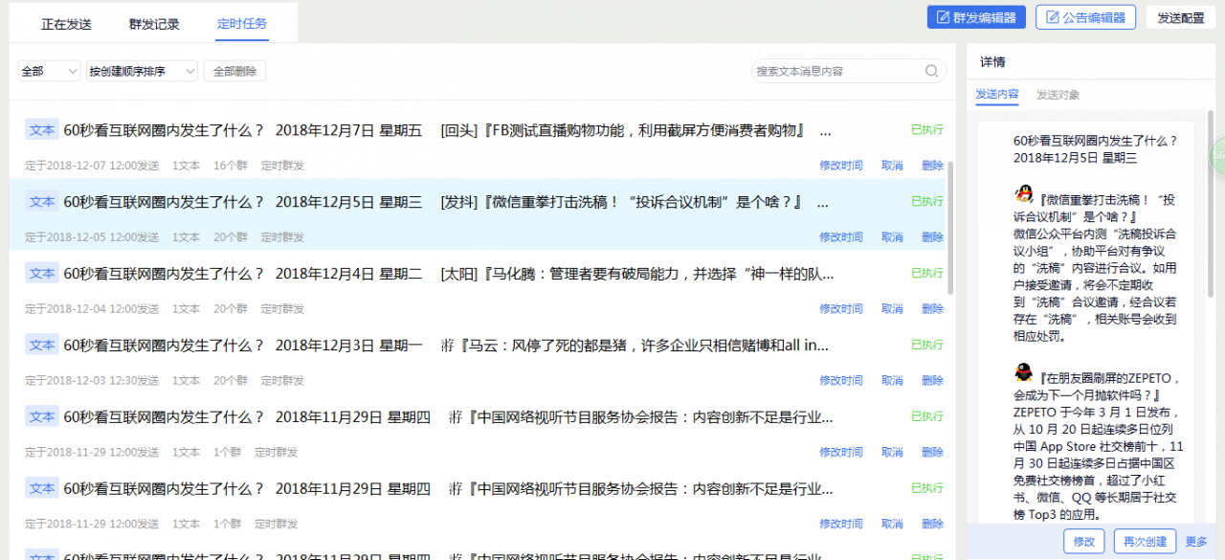Click the 公告编辑器 button
The height and width of the screenshot is (560, 1225).
click(1085, 17)
